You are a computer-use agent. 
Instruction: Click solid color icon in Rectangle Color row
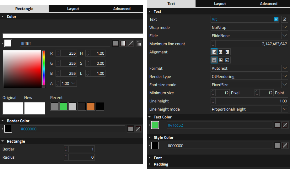115,43
